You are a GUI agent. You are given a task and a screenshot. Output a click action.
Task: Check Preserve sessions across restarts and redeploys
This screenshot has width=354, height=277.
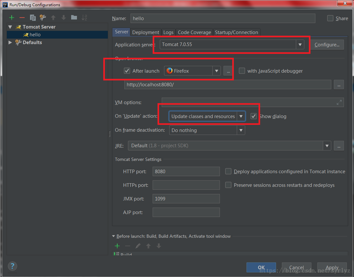(x=228, y=185)
